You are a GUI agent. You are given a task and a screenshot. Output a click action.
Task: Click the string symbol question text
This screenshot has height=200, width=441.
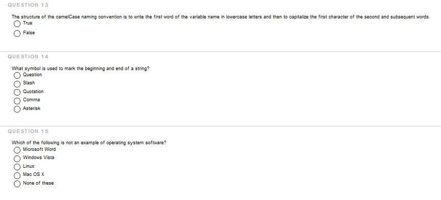80,69
